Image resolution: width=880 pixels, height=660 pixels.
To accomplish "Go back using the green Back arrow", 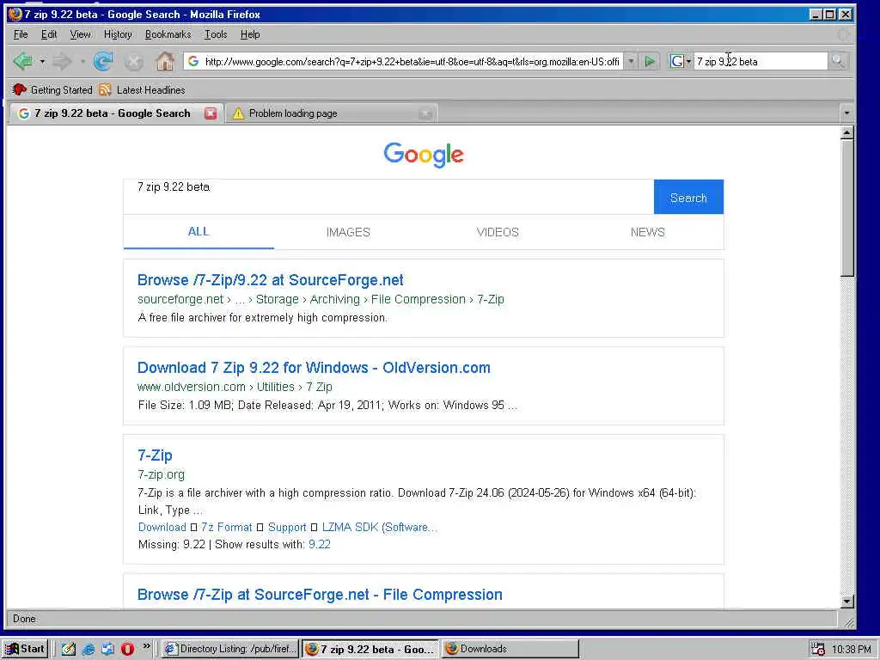I will [x=23, y=61].
